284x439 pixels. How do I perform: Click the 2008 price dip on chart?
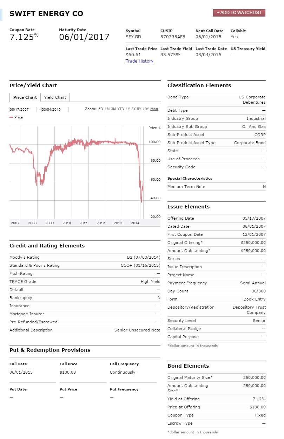(x=36, y=183)
